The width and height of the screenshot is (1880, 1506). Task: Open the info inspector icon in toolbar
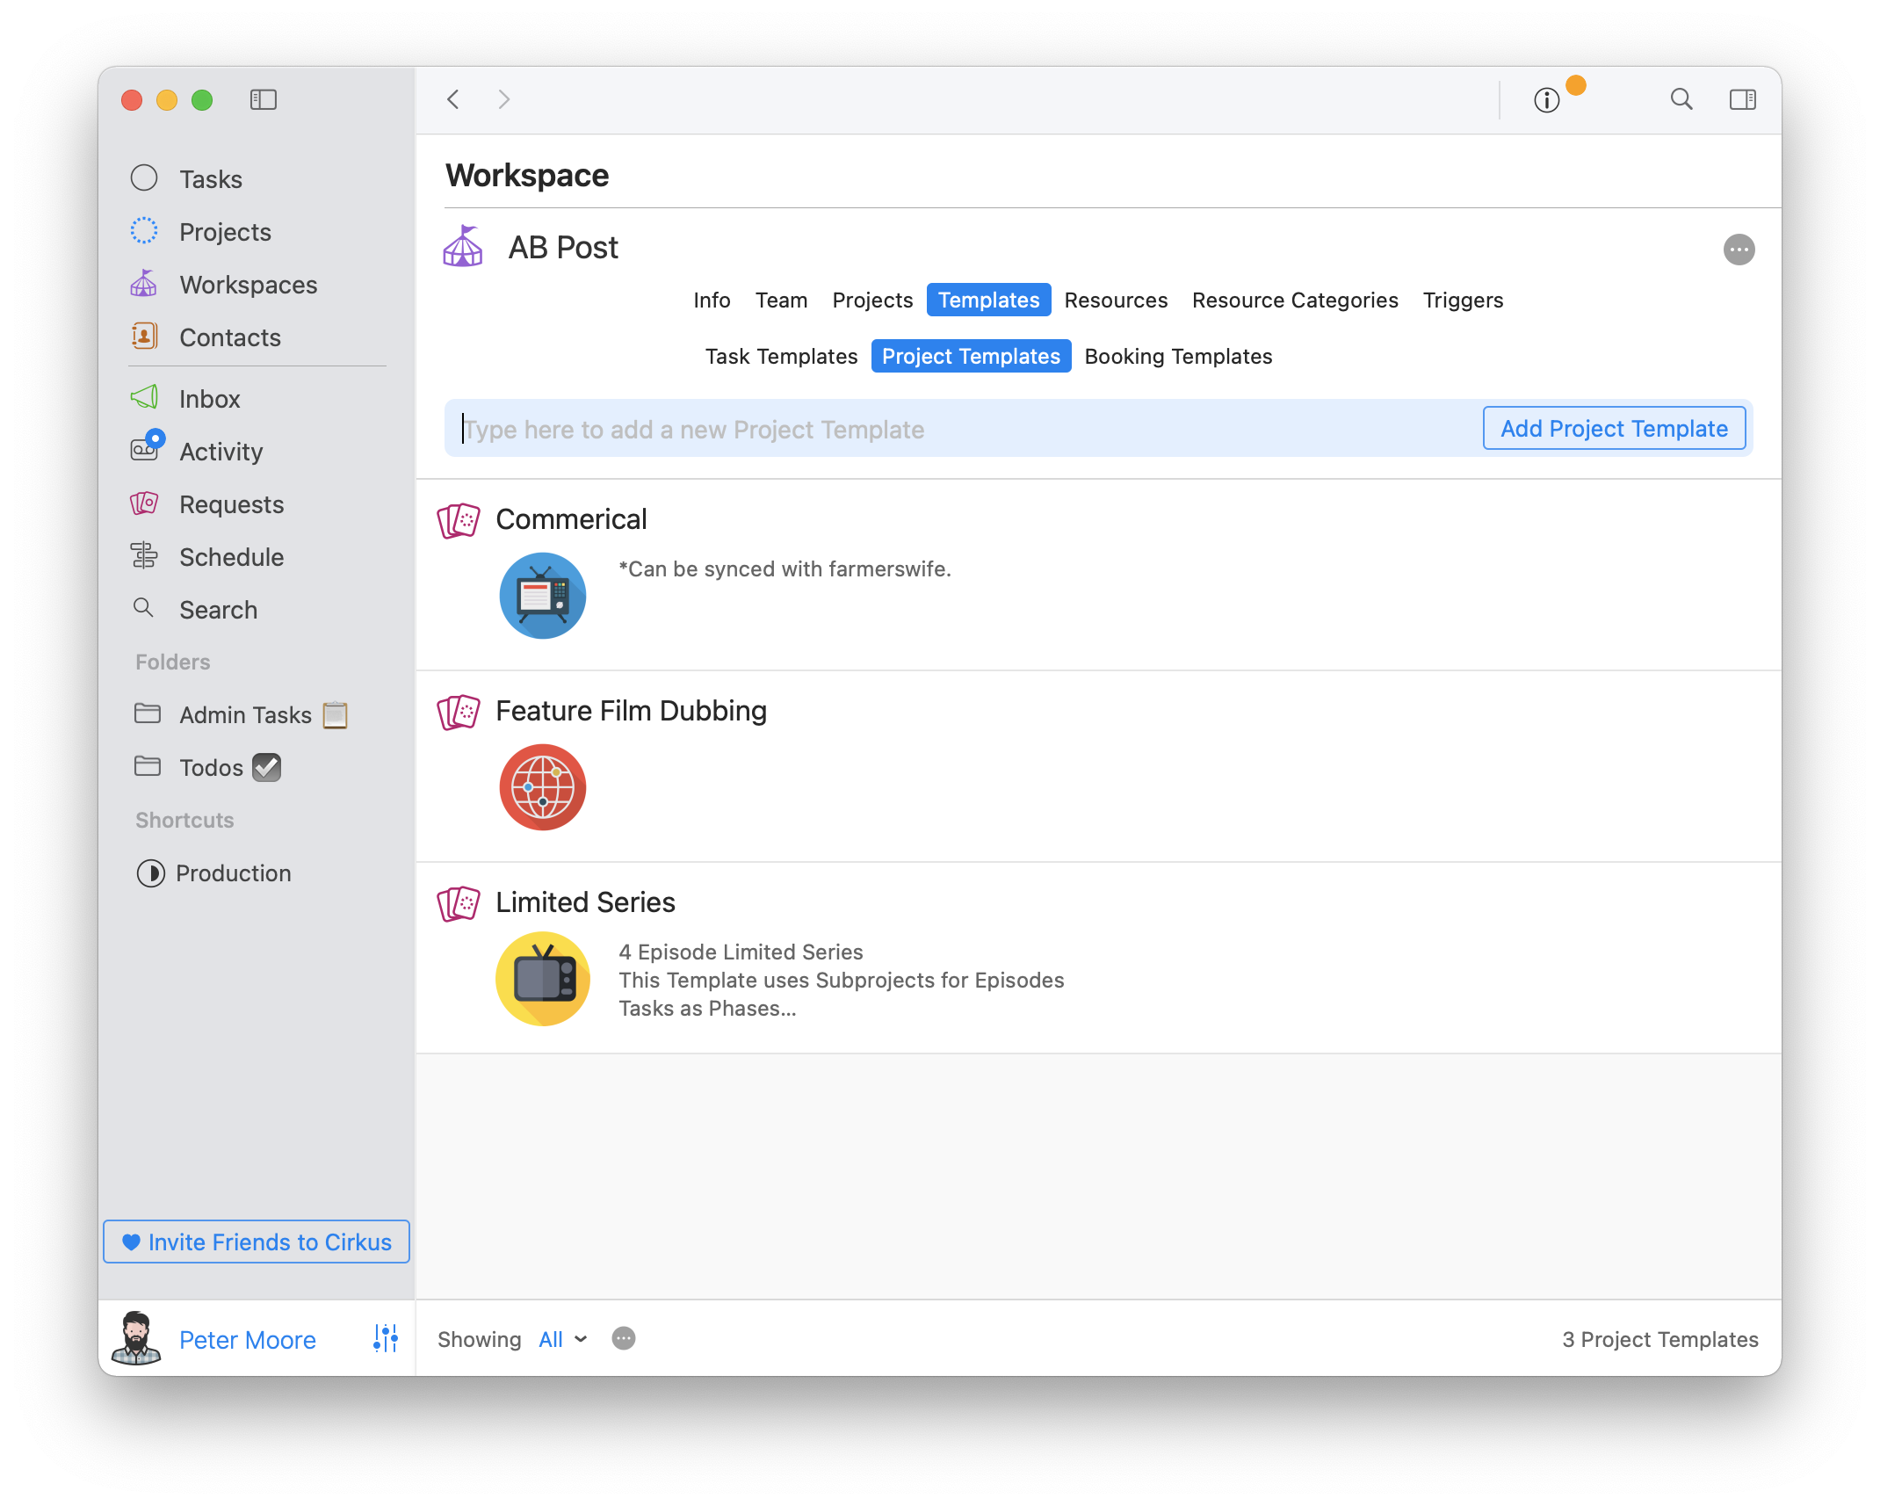[x=1546, y=100]
